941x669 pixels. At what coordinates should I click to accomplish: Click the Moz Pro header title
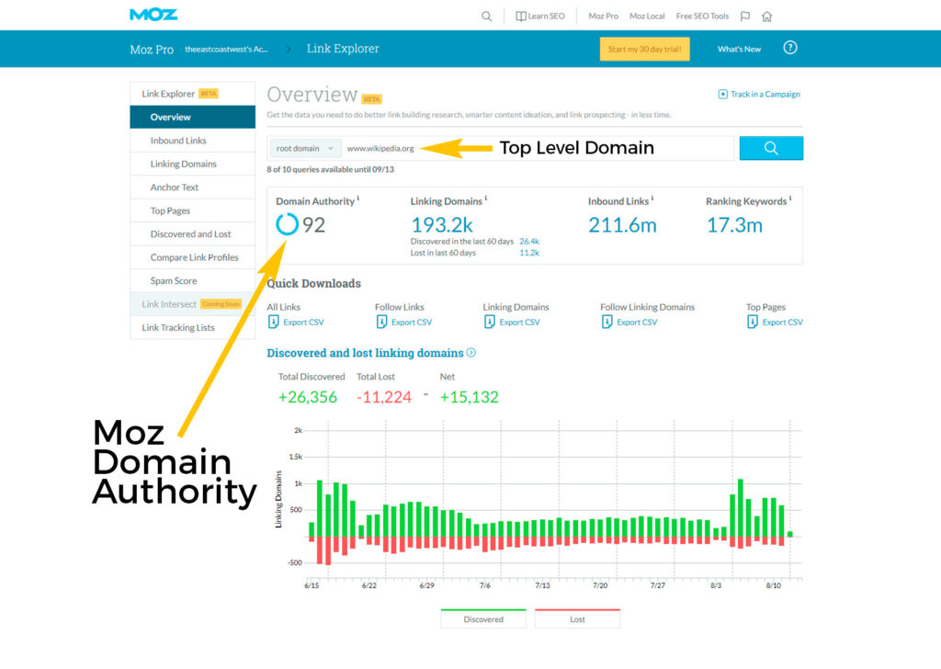152,50
